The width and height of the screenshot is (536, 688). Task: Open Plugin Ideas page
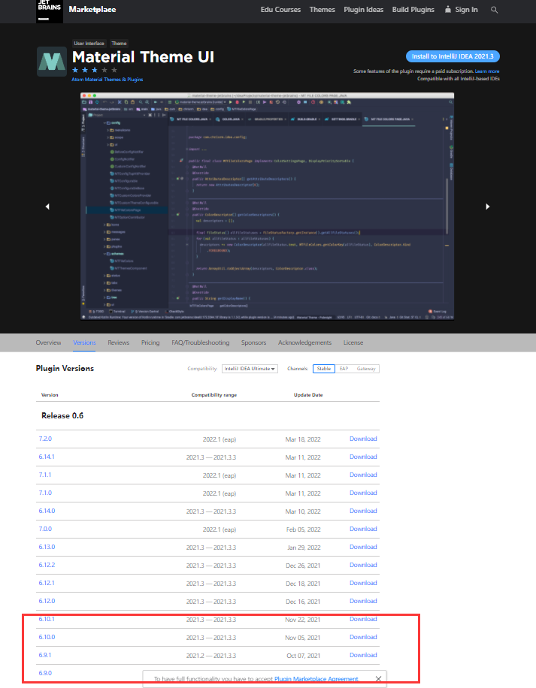pyautogui.click(x=364, y=10)
